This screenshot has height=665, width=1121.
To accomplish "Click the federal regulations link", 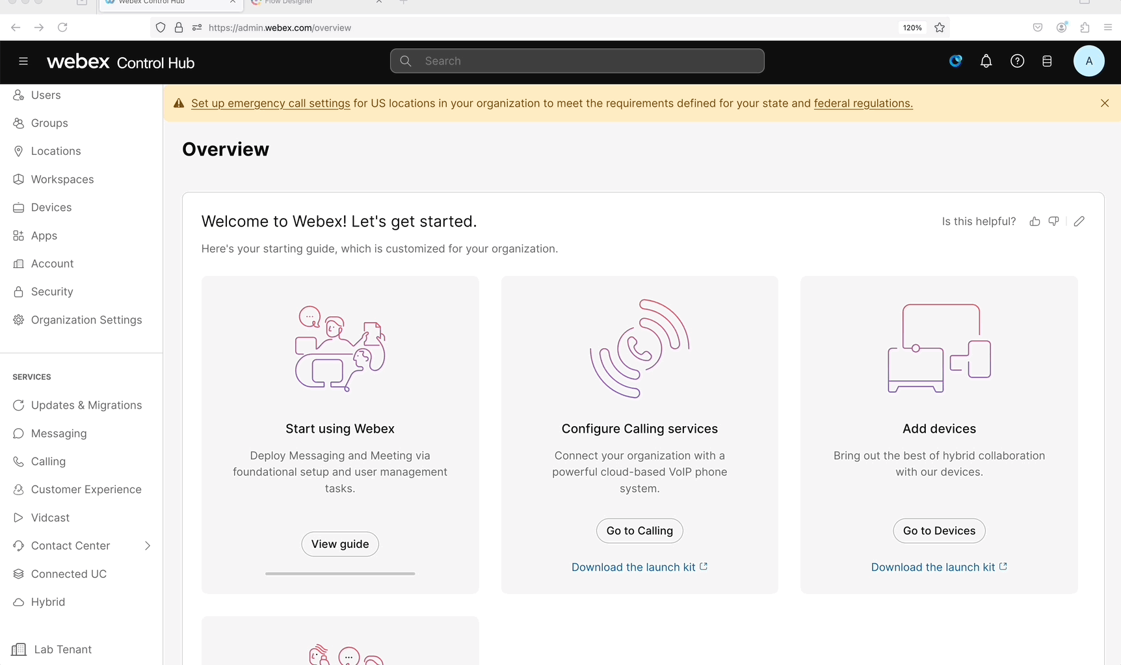I will 863,103.
